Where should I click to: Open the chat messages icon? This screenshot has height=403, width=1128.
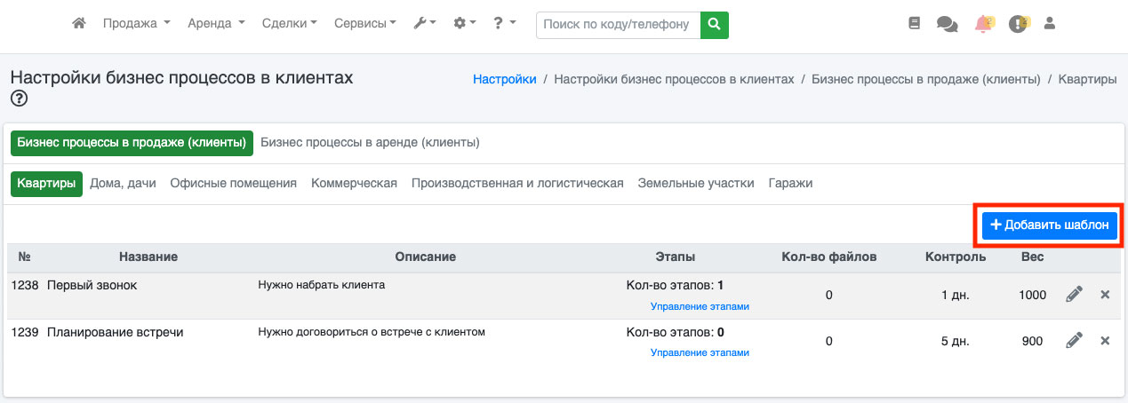(947, 25)
